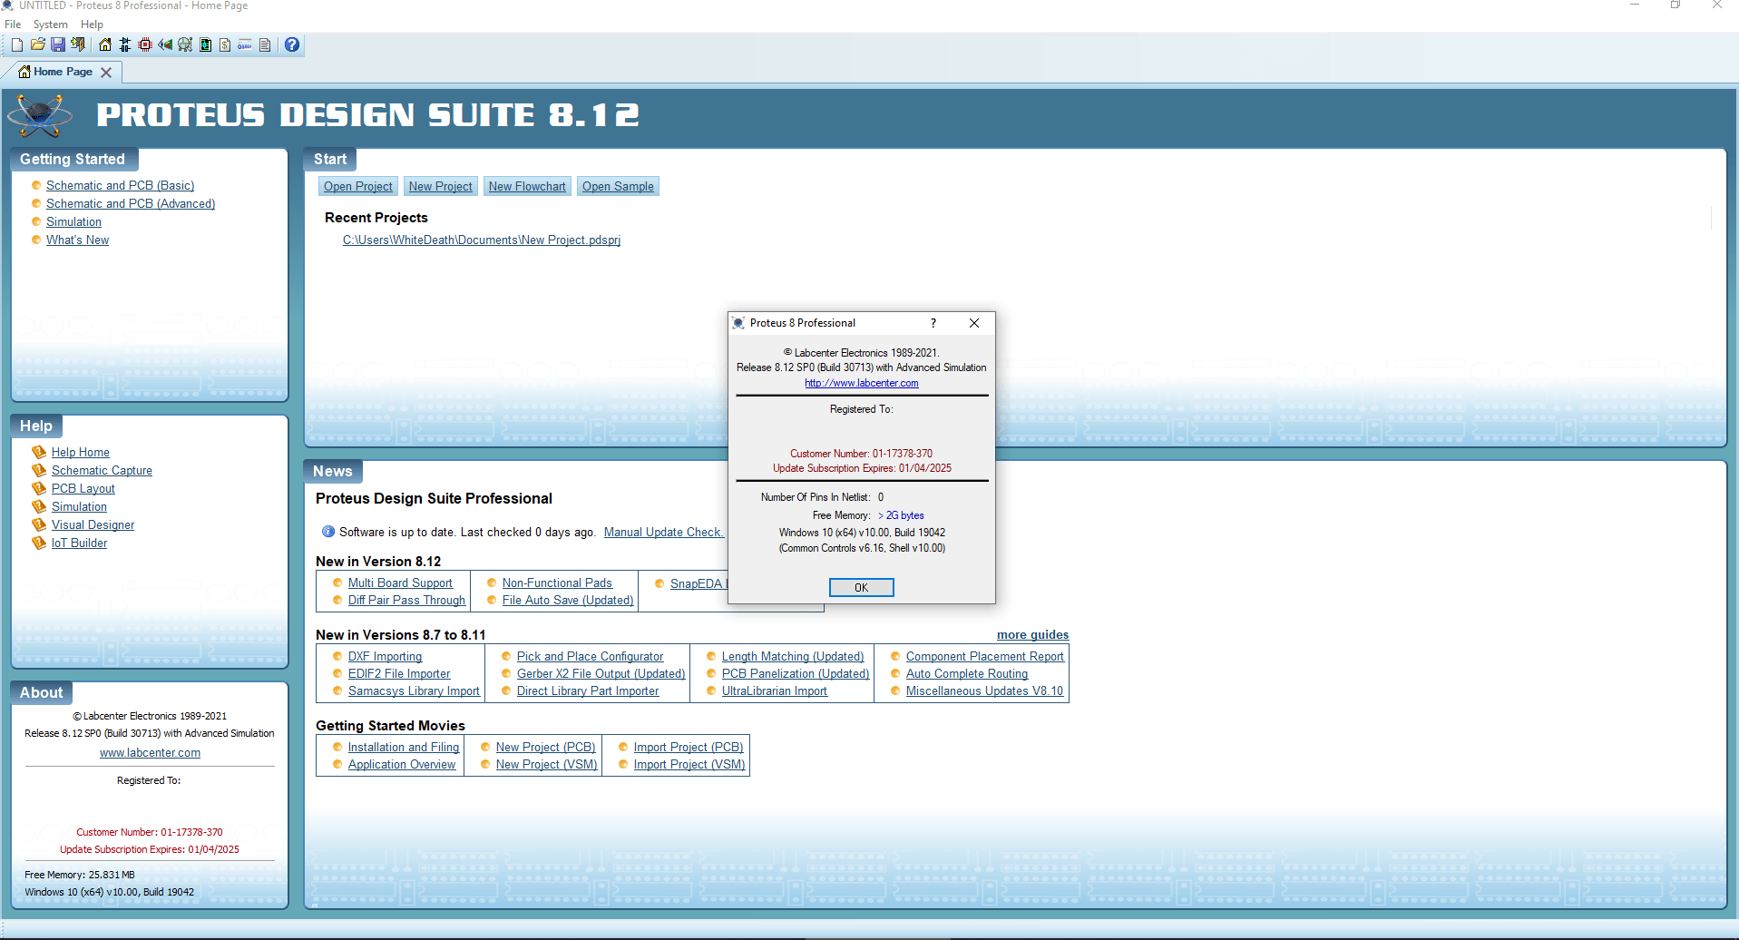Open Schematic Capture help link

(102, 470)
